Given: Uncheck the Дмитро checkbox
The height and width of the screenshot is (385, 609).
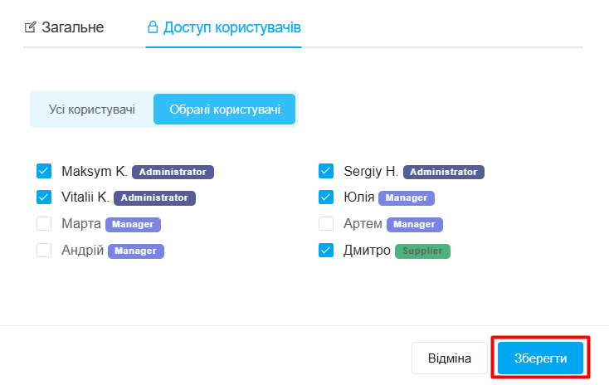Looking at the screenshot, I should (x=326, y=250).
